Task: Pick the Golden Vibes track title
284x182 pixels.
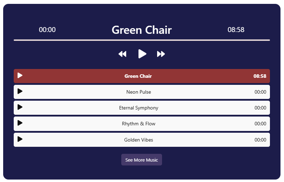Action: tap(138, 140)
